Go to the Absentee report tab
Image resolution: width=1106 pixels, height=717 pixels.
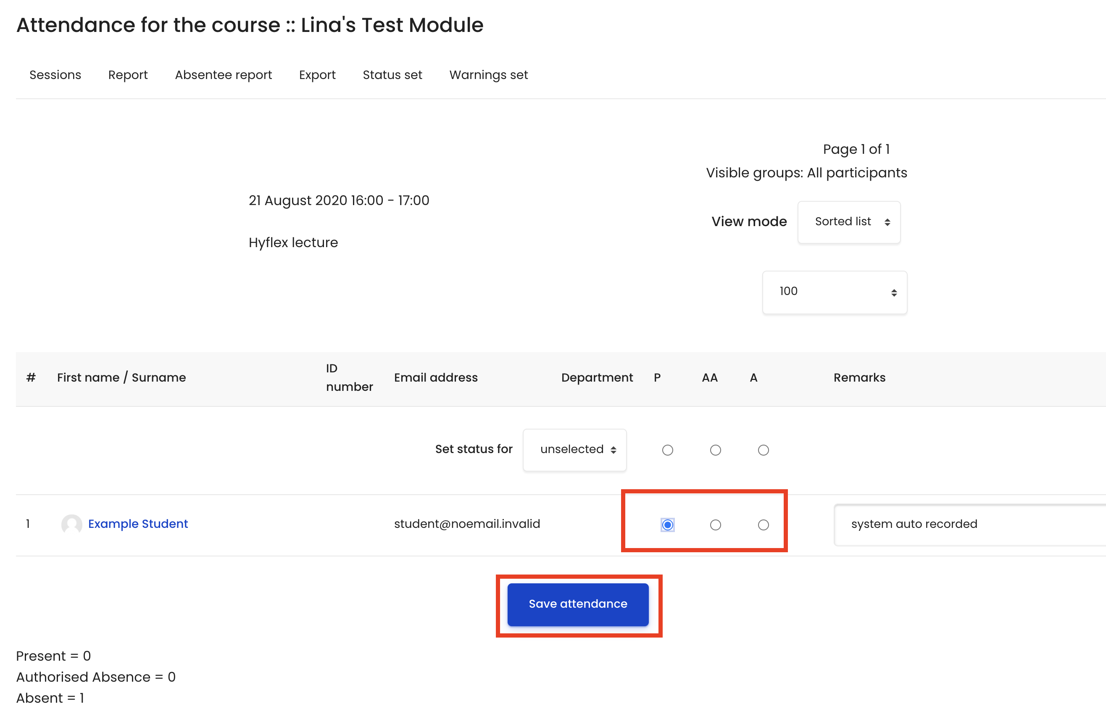223,75
